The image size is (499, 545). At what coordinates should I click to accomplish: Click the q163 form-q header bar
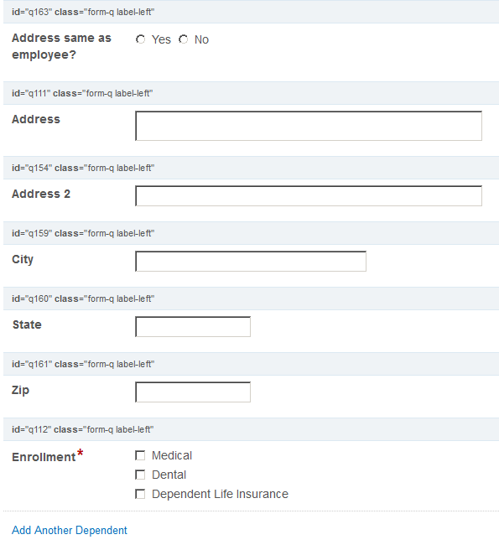(x=251, y=13)
